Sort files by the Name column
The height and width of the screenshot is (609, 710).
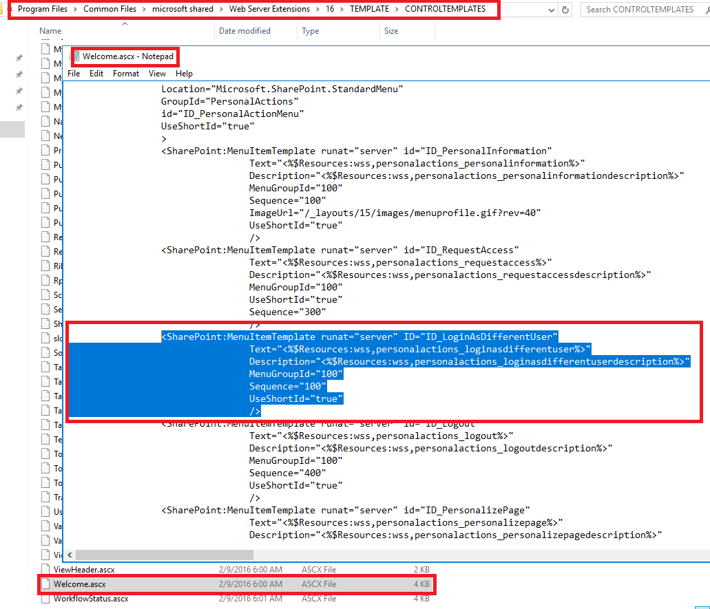[50, 31]
